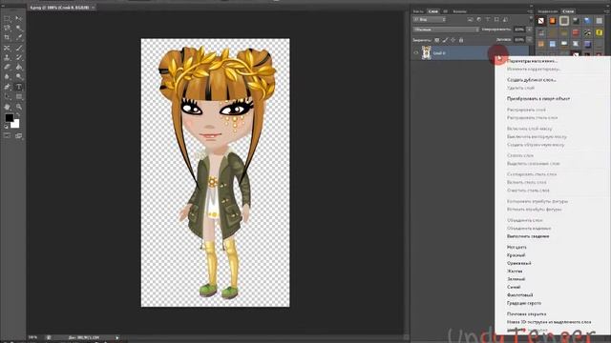Select the Pen tool
Viewport: 611px width, 343px height.
click(7, 87)
